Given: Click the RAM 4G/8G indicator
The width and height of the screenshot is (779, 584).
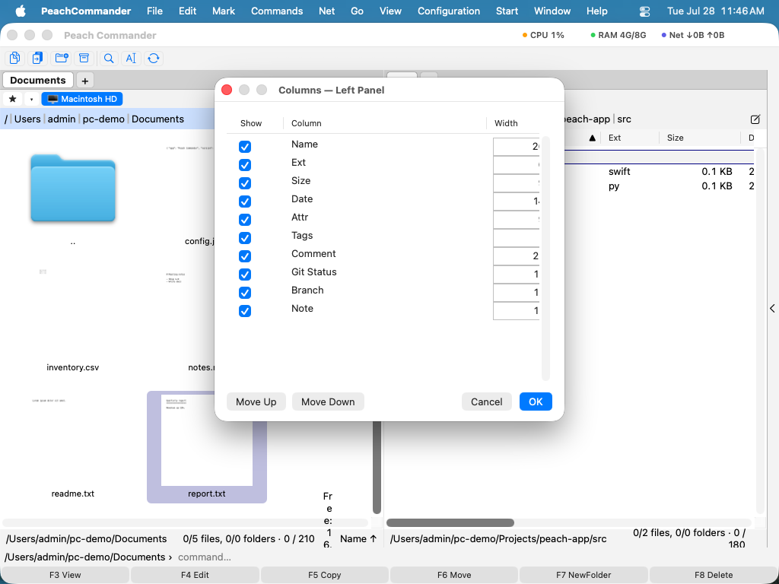Looking at the screenshot, I should pyautogui.click(x=618, y=35).
